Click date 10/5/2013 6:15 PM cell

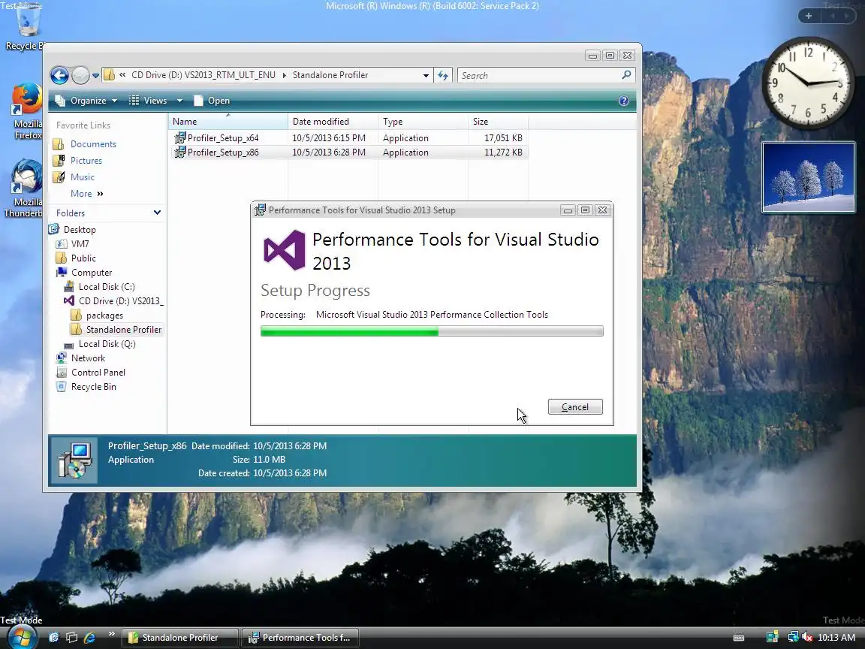pyautogui.click(x=329, y=138)
